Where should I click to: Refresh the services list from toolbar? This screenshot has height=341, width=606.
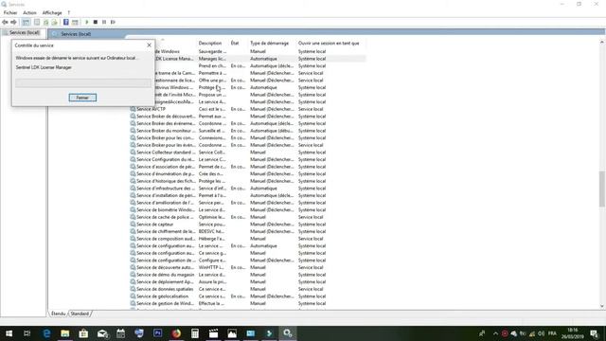[46, 22]
